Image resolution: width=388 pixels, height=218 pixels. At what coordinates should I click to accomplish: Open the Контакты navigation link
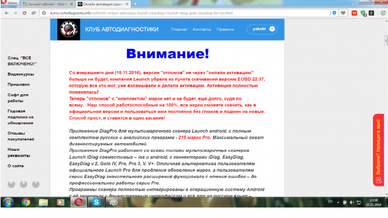202,30
